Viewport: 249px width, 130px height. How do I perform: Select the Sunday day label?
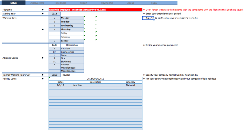click(72, 41)
